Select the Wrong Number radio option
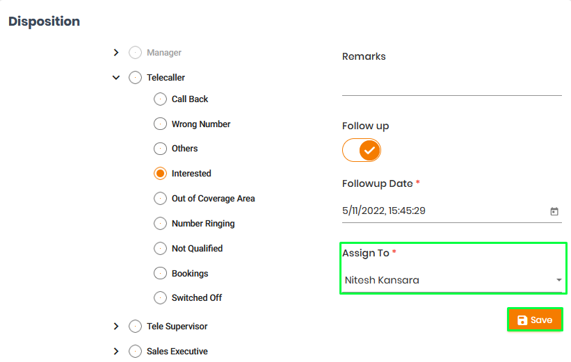 click(x=160, y=124)
